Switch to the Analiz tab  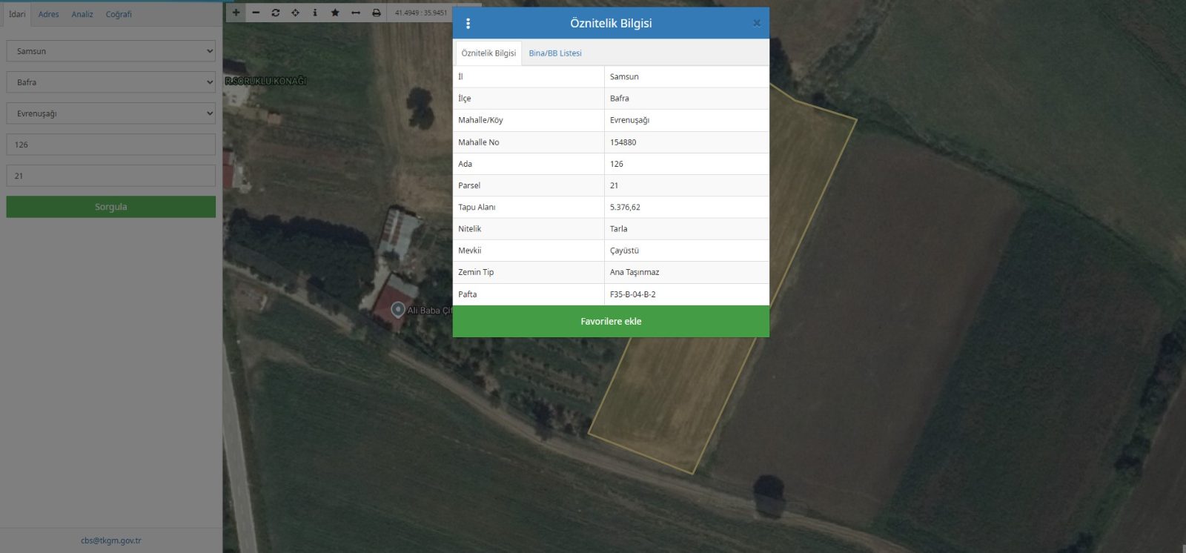point(82,14)
